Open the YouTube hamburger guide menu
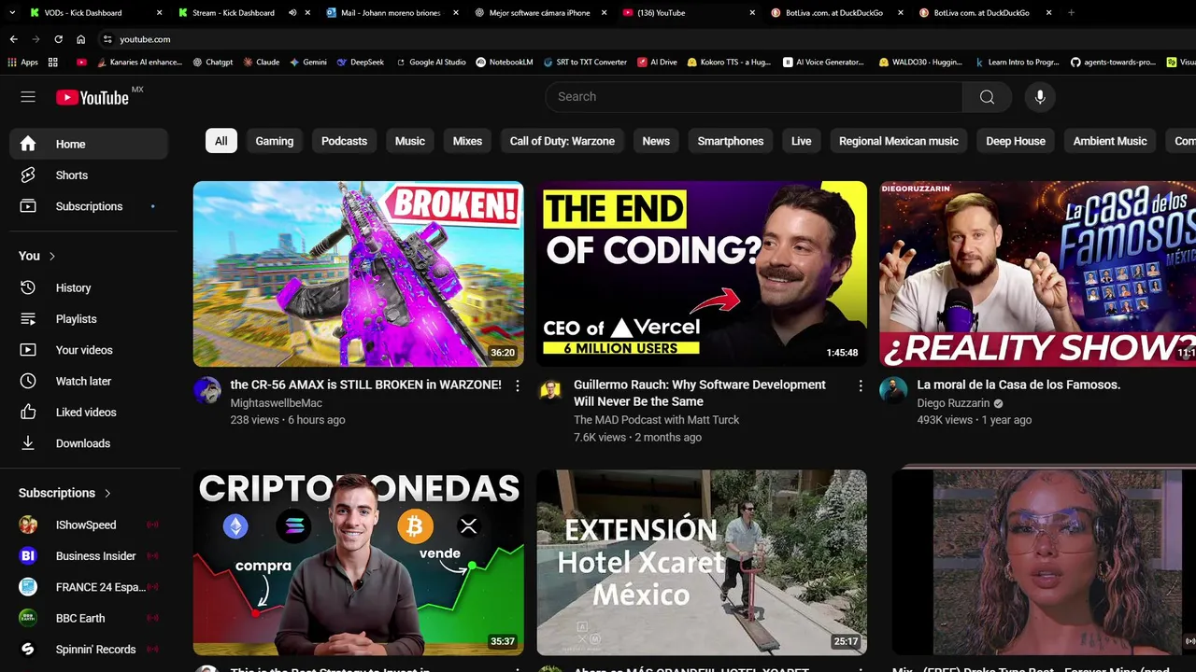 pyautogui.click(x=28, y=97)
